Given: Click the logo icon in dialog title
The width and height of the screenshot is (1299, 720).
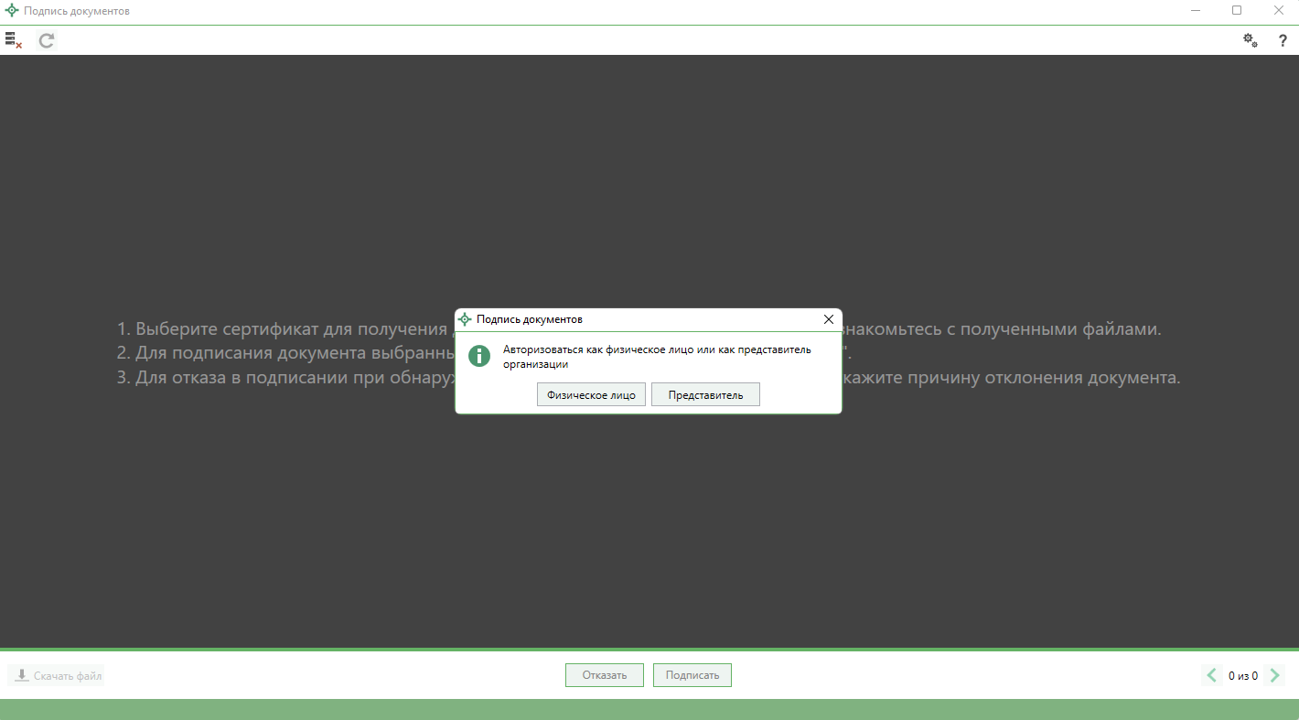Looking at the screenshot, I should click(465, 319).
